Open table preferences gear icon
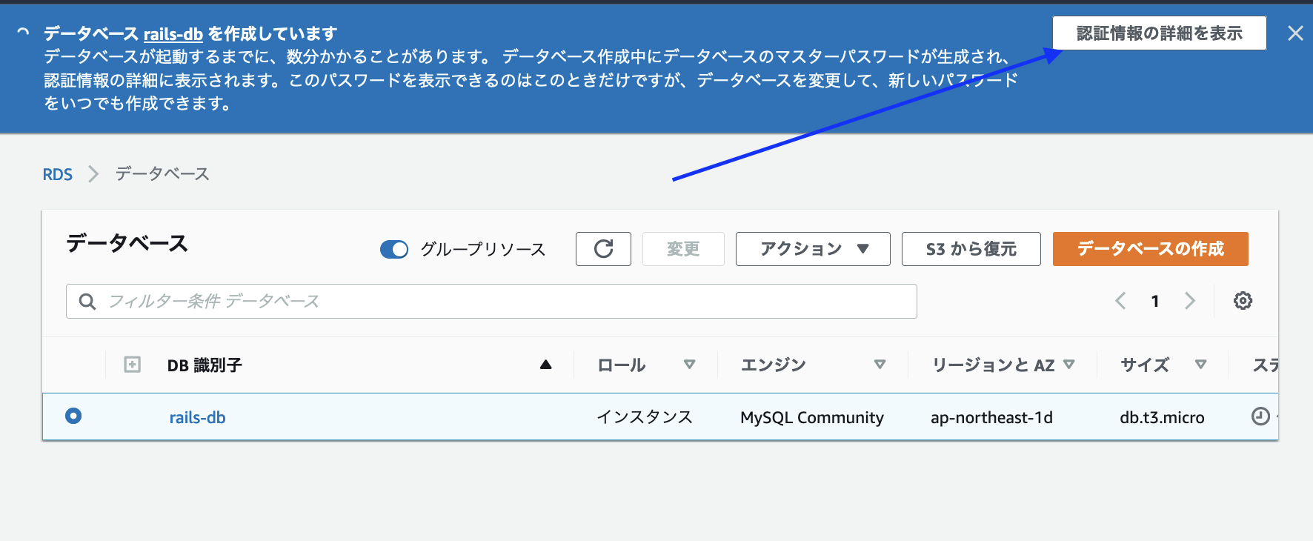Image resolution: width=1313 pixels, height=541 pixels. click(1243, 301)
